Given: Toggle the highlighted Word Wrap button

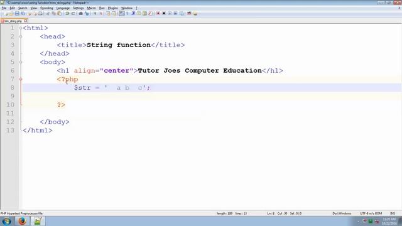Looking at the screenshot, I should tap(121, 13).
